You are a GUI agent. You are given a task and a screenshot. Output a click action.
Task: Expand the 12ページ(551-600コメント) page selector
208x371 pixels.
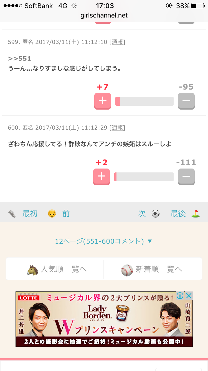(104, 241)
